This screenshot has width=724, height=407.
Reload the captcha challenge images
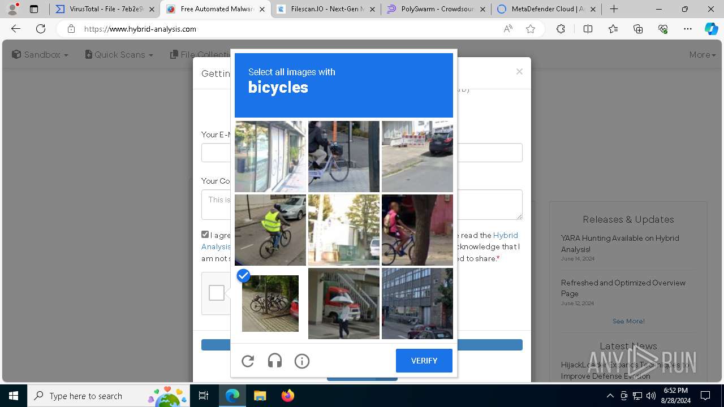click(x=248, y=361)
